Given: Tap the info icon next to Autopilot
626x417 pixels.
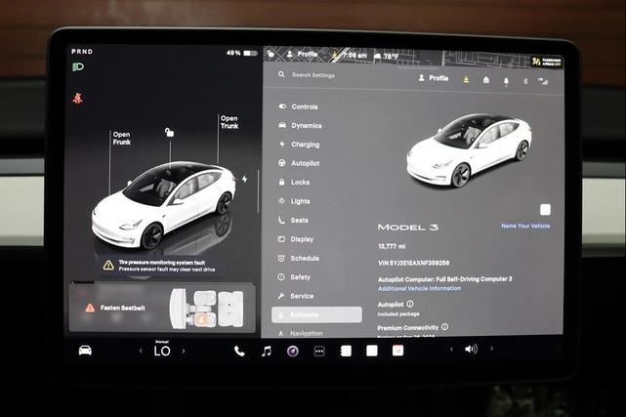Looking at the screenshot, I should pyautogui.click(x=410, y=304).
